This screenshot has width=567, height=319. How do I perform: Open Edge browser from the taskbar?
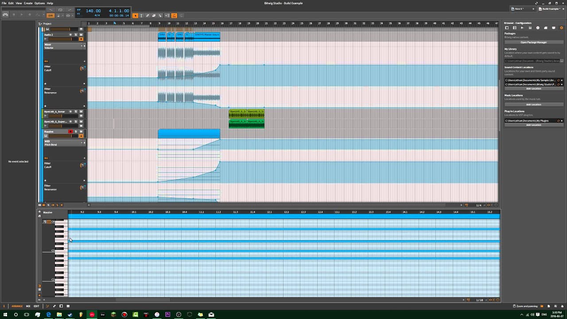48,315
